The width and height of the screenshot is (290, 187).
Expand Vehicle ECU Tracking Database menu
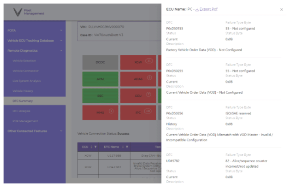(61, 41)
